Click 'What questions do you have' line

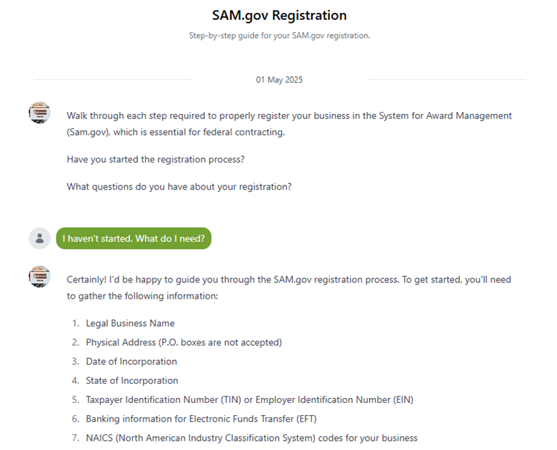(x=179, y=187)
